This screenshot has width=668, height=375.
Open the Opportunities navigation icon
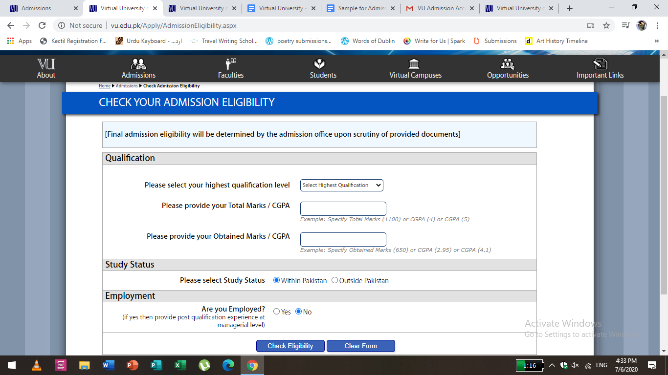(x=507, y=64)
